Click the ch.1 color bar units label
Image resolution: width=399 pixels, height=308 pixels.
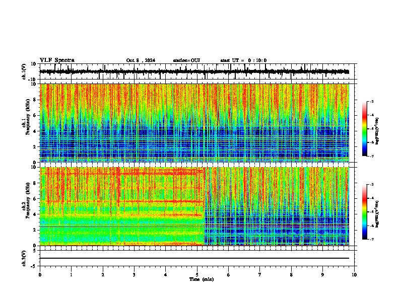(x=377, y=131)
